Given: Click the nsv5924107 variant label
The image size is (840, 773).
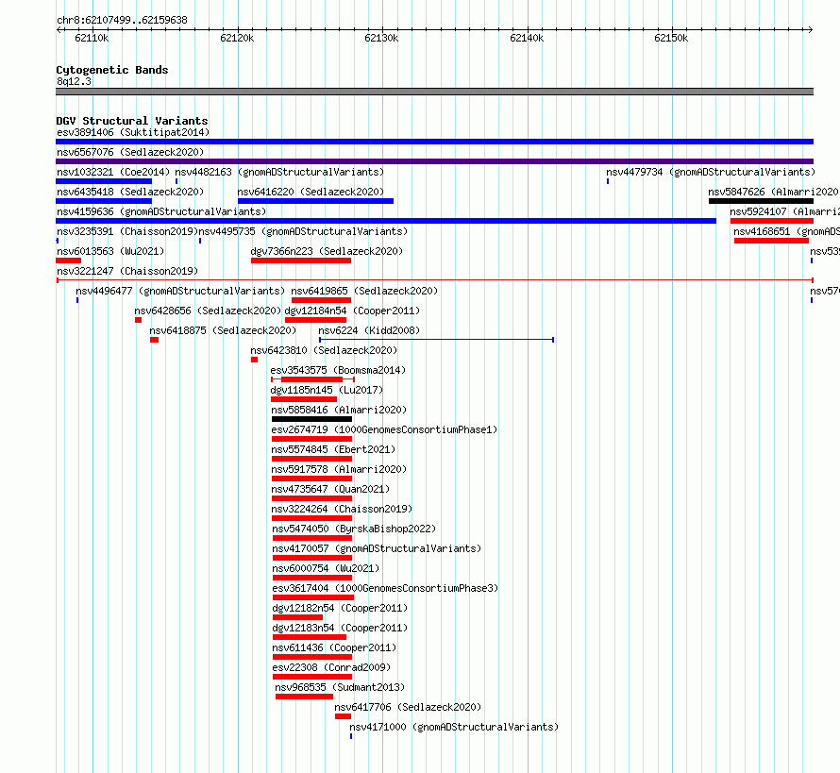Looking at the screenshot, I should 785,211.
